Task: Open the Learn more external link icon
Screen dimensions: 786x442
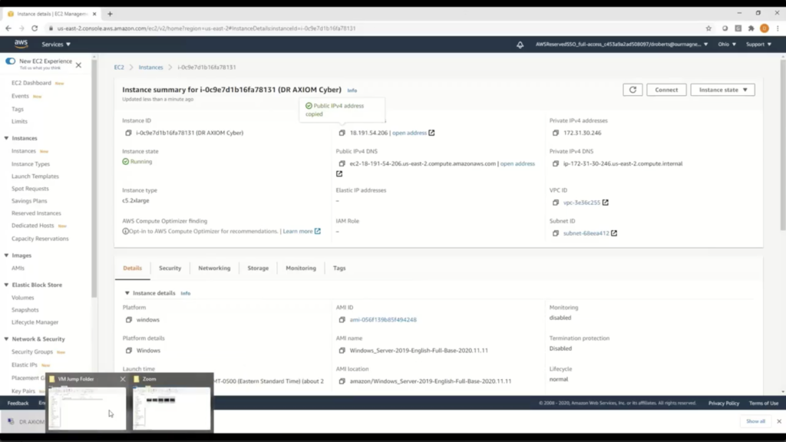Action: (x=317, y=231)
